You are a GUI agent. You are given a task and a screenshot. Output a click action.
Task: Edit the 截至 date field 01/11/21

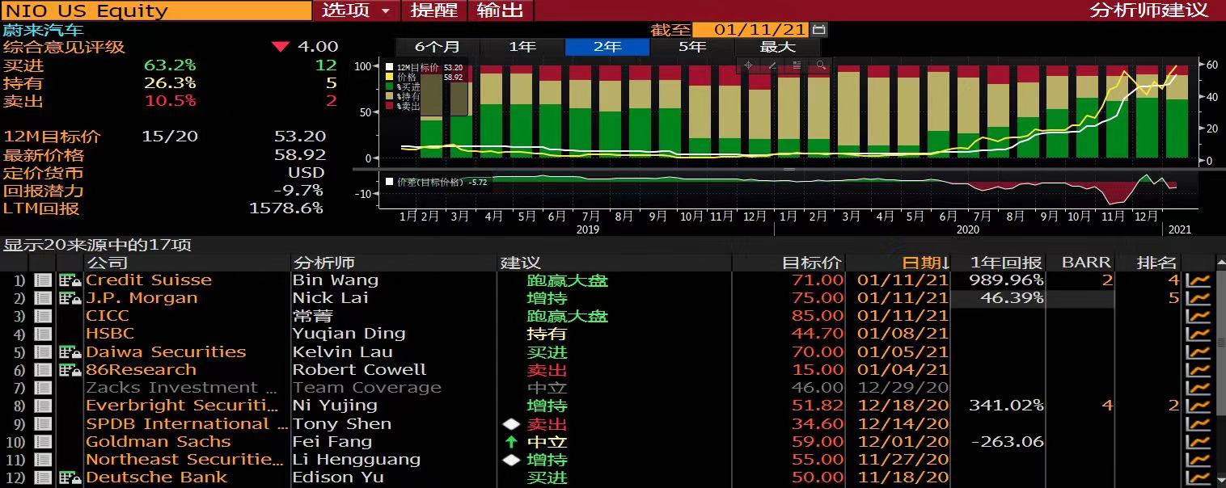pos(752,30)
